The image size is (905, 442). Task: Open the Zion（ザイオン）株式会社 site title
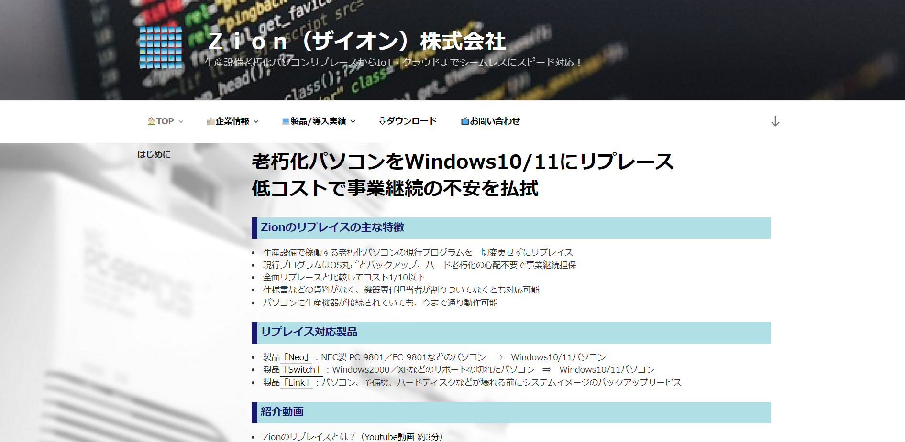click(x=357, y=41)
